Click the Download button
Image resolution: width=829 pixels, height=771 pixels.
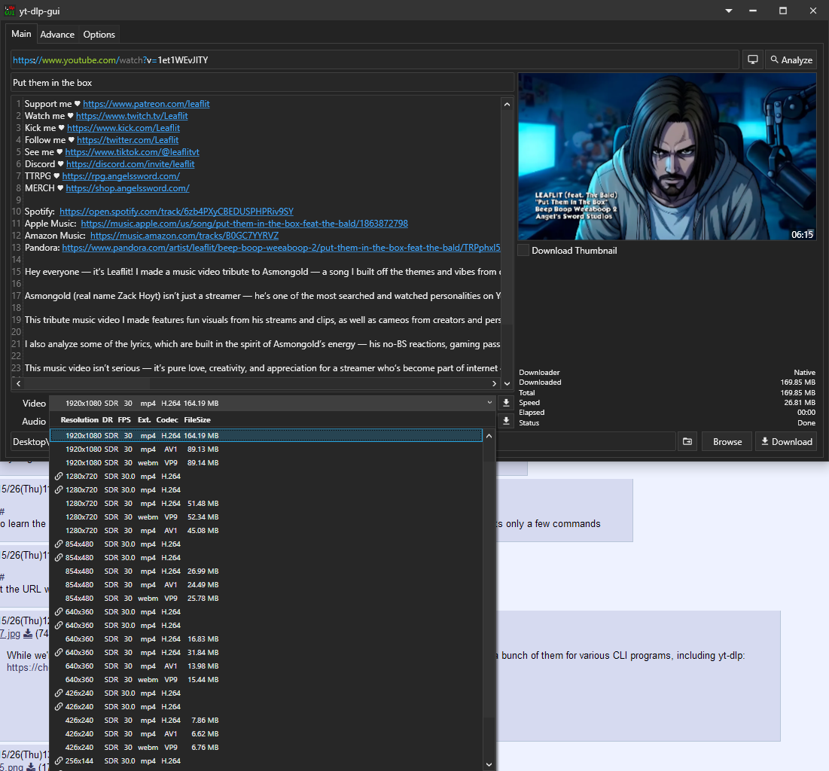[x=786, y=442]
